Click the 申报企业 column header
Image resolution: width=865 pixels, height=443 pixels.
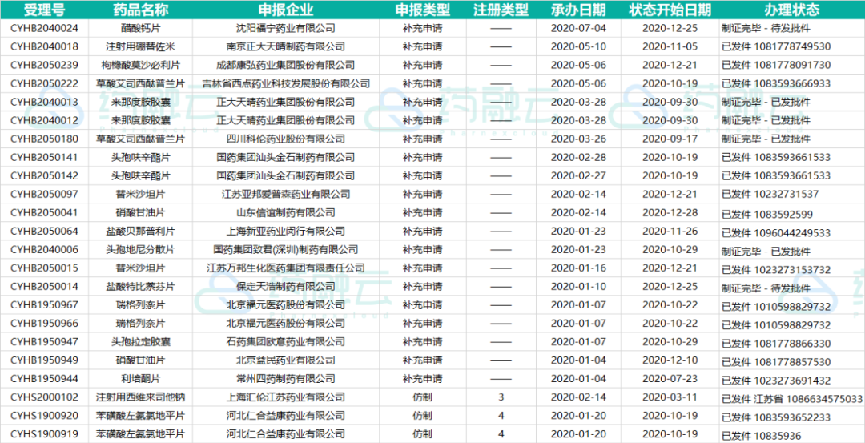[286, 10]
